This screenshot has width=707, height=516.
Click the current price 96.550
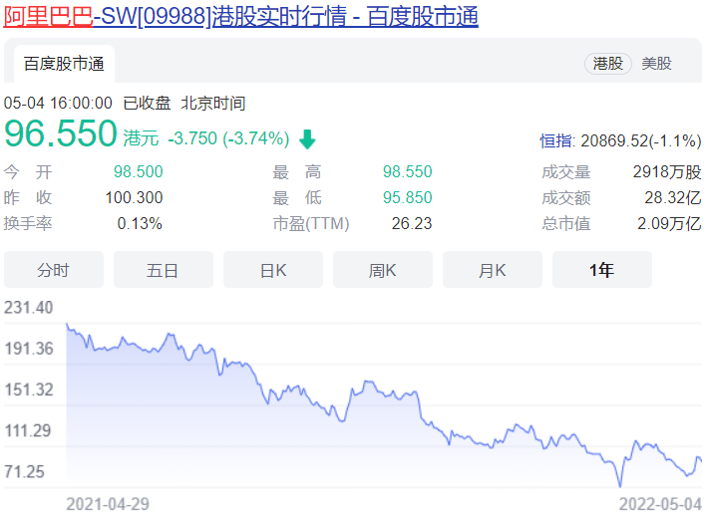[x=61, y=133]
